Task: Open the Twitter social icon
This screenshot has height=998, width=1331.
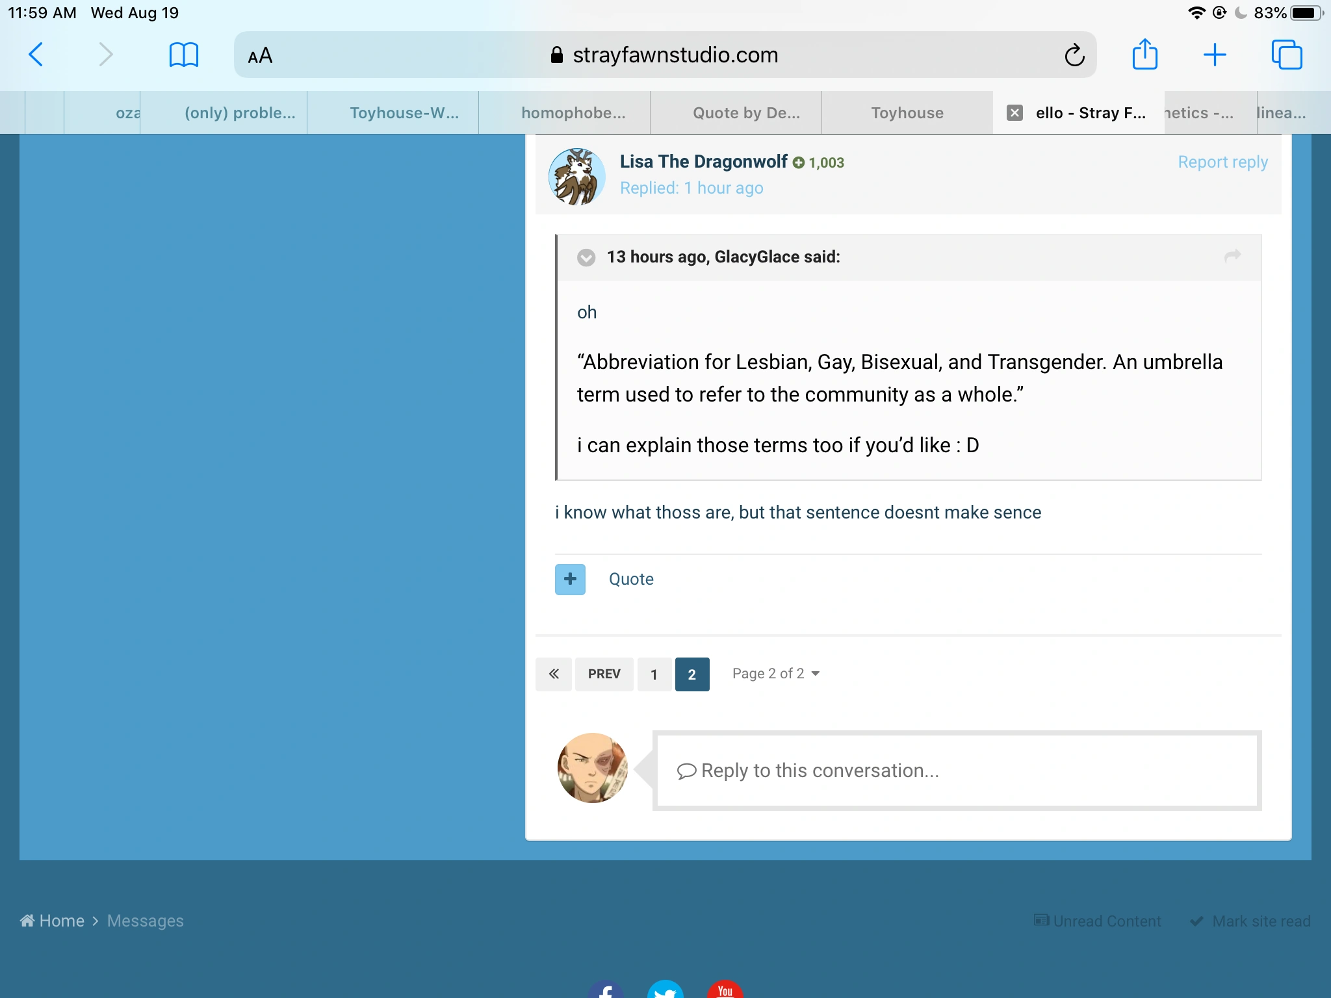Action: tap(665, 990)
